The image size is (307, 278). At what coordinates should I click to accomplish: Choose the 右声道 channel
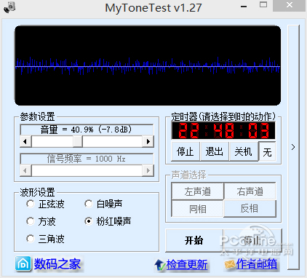pyautogui.click(x=250, y=191)
